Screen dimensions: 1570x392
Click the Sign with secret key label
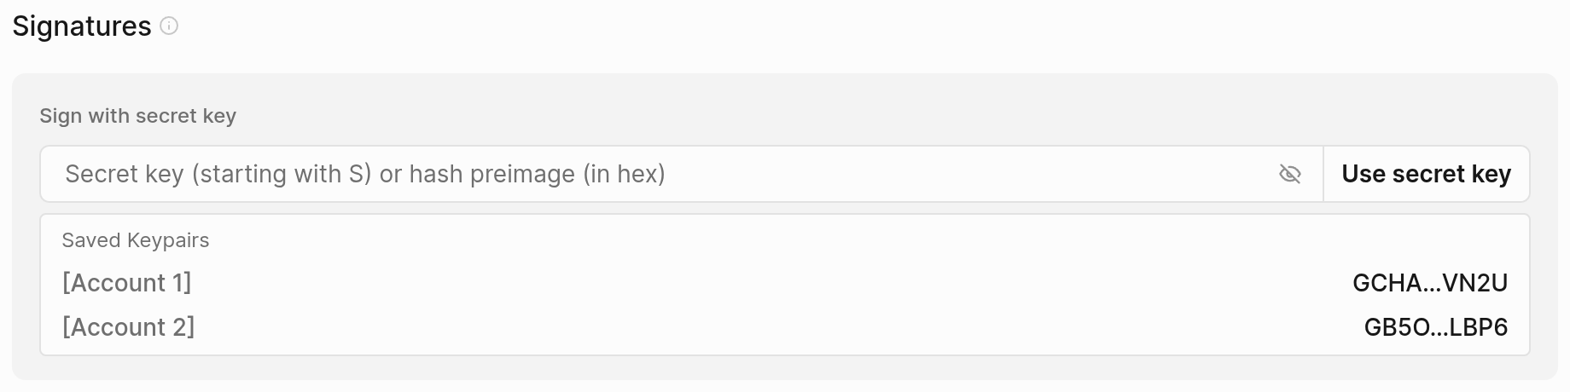tap(137, 116)
